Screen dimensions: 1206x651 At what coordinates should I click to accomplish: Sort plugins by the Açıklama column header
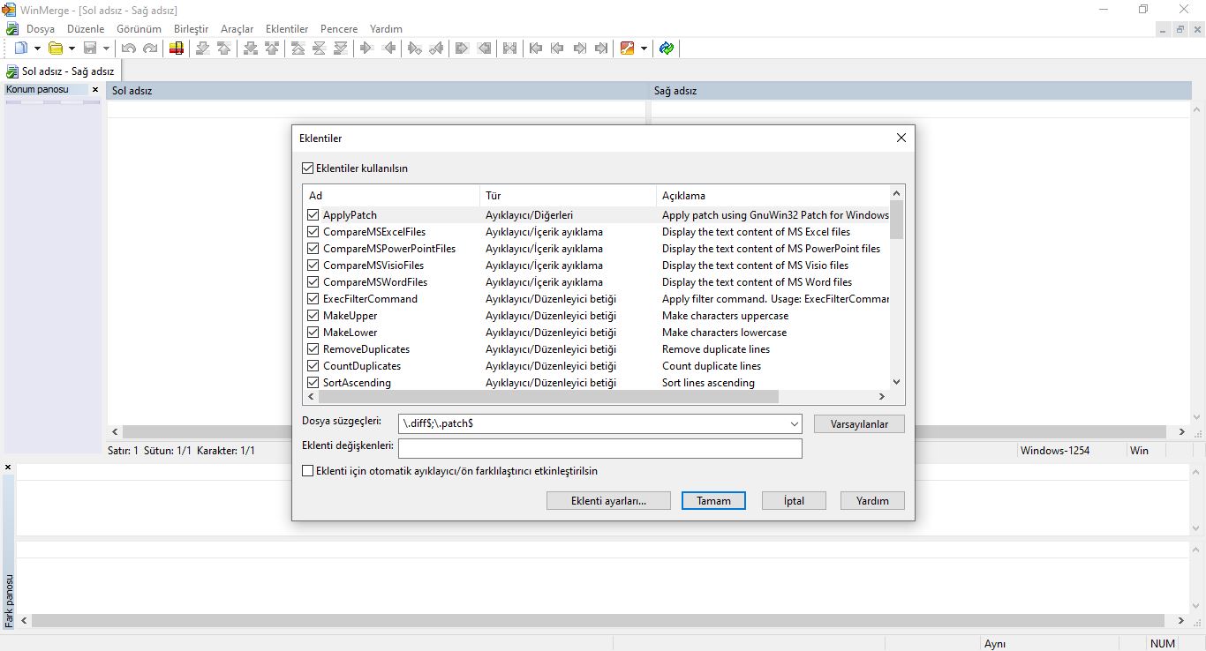pos(773,195)
